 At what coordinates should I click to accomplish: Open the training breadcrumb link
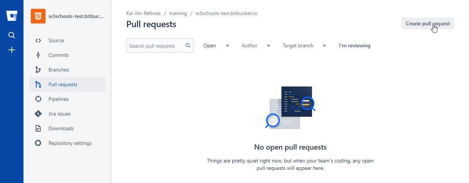pos(178,13)
